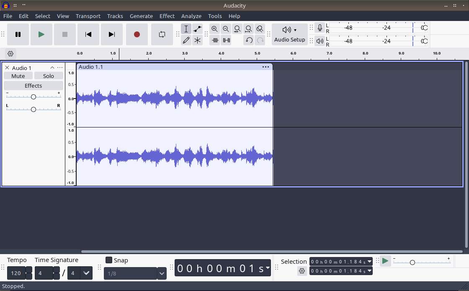Image resolution: width=469 pixels, height=291 pixels.
Task: Select the Draw pencil tool
Action: coord(186,40)
